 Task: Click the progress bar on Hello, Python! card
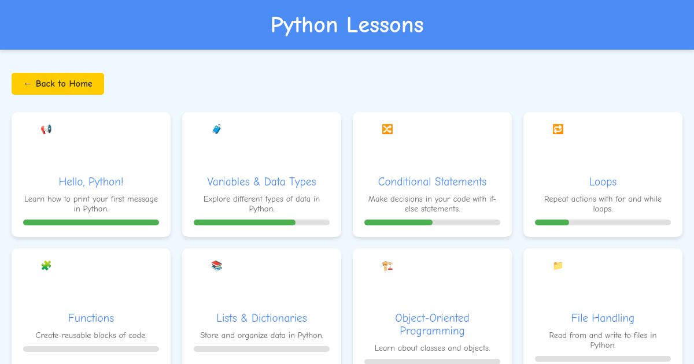coord(91,222)
